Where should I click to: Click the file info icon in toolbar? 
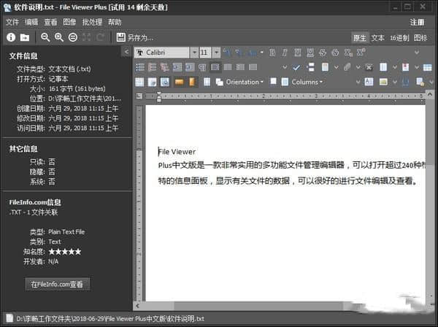(11, 37)
